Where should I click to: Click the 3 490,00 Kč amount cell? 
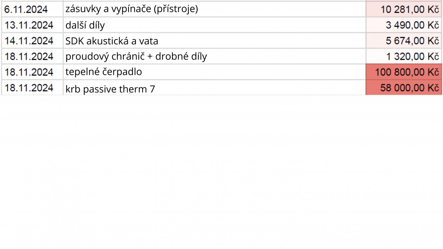(404, 25)
